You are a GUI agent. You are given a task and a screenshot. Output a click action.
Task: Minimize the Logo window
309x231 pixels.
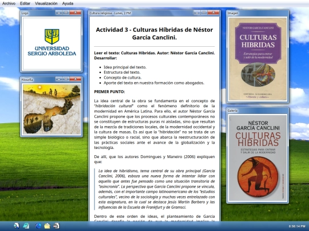pyautogui.click(x=59, y=13)
